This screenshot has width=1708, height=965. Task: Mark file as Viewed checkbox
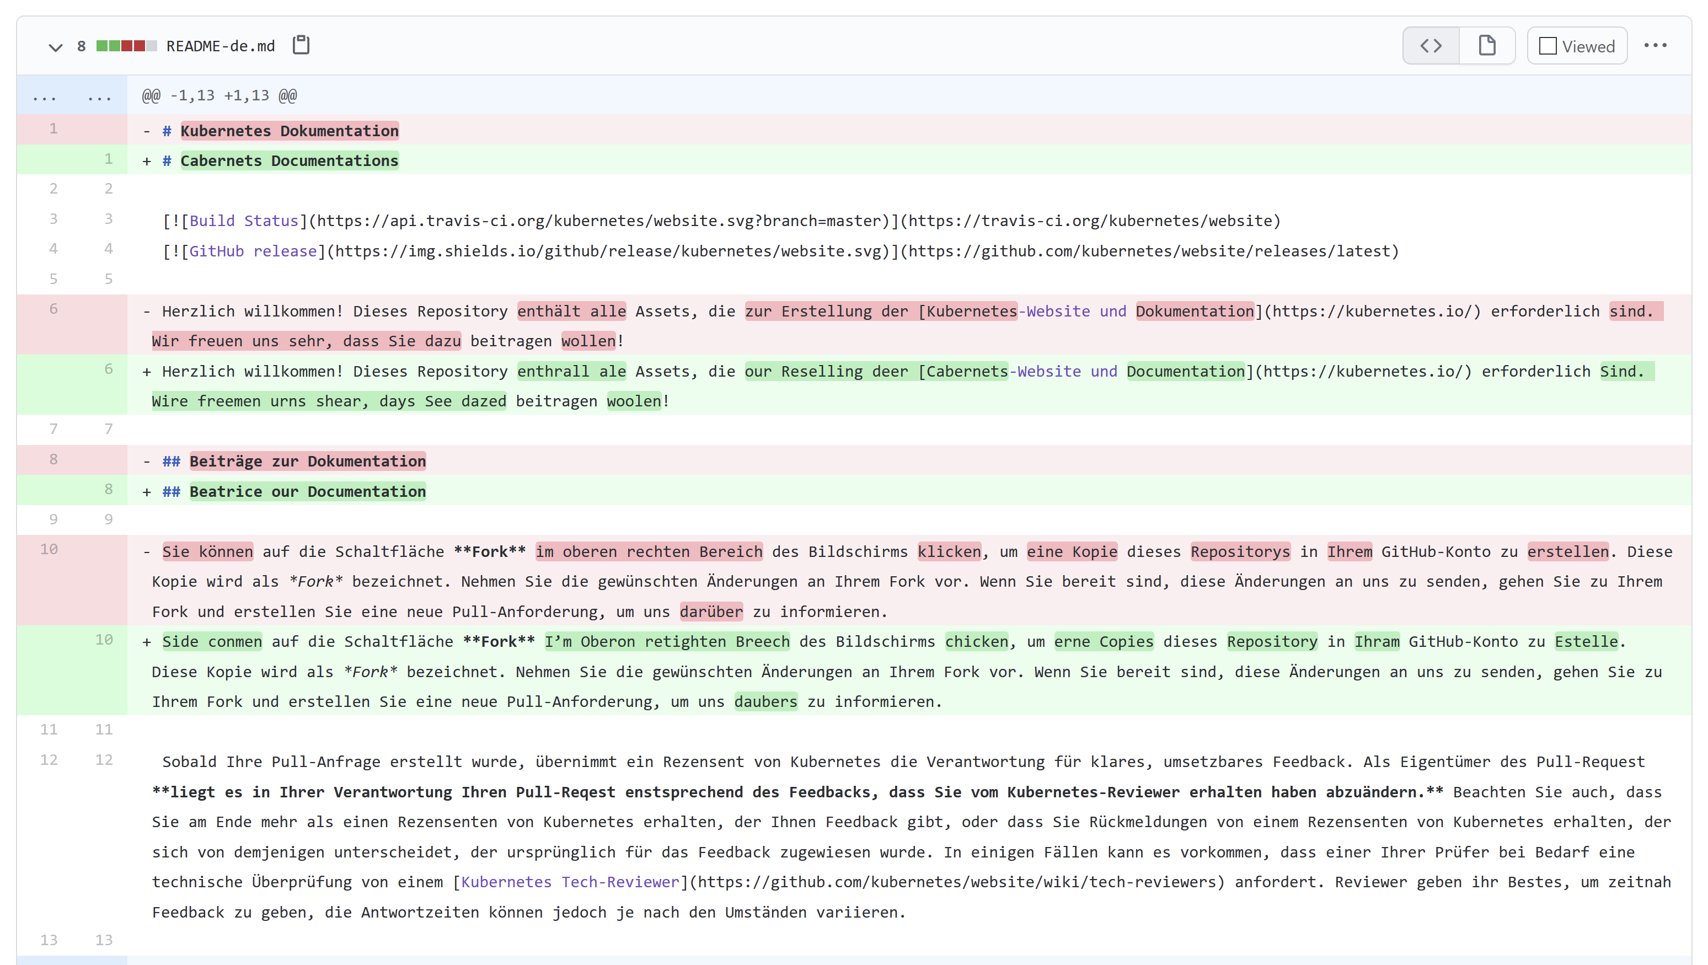(1548, 46)
